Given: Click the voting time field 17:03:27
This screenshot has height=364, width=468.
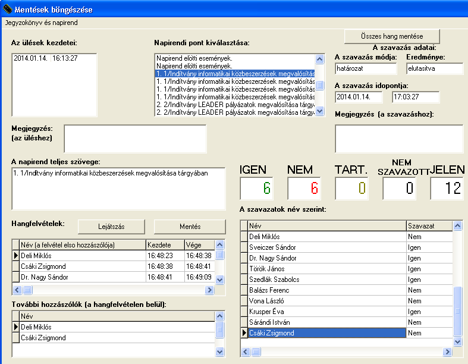Looking at the screenshot, I should click(416, 97).
